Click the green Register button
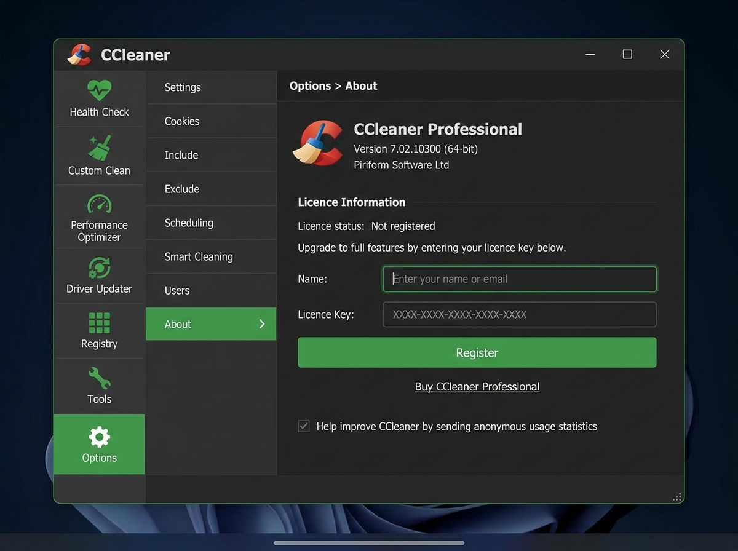738x551 pixels. click(x=477, y=352)
